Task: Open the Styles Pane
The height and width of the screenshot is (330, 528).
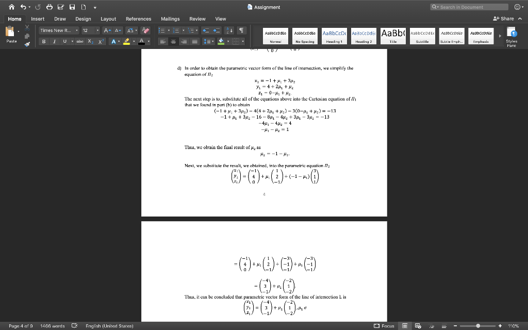Action: tap(511, 37)
